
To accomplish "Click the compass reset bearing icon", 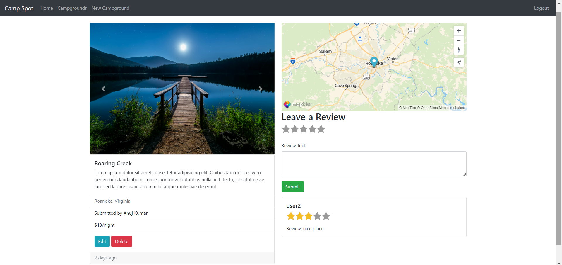I will point(458,50).
